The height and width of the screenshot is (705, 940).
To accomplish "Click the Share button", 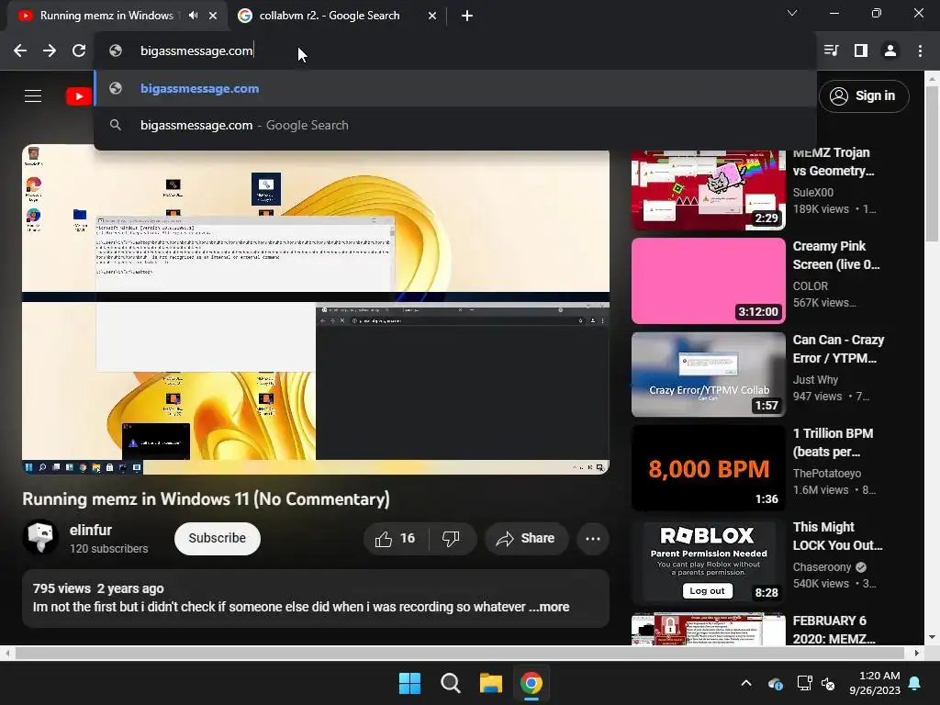I will pos(526,538).
